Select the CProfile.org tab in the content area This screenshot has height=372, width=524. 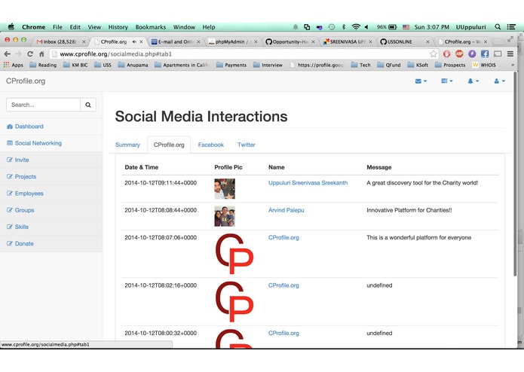click(169, 145)
